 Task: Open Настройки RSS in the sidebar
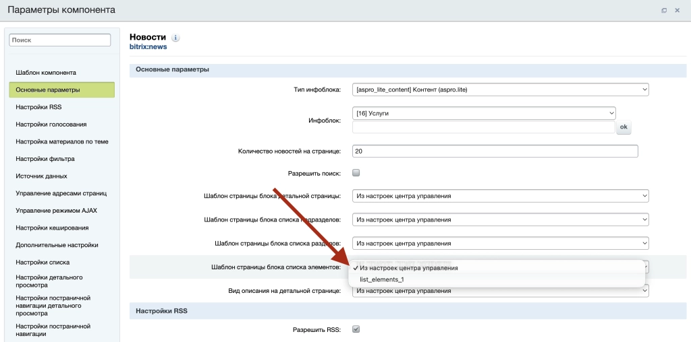click(x=39, y=107)
